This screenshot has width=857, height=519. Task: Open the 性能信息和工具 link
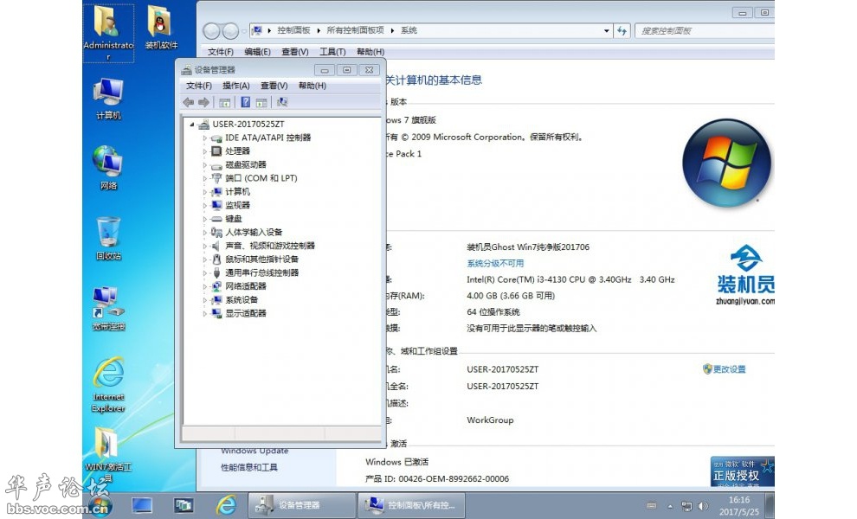click(x=248, y=468)
